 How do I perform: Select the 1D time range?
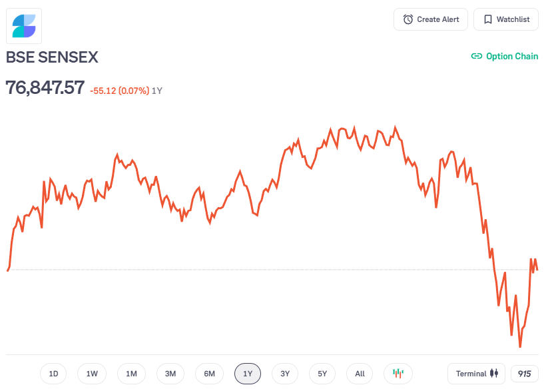pos(53,374)
